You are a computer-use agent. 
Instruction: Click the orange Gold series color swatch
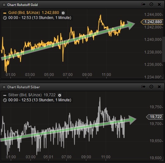click(5, 13)
